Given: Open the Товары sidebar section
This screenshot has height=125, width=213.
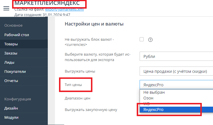Looking at the screenshot, I should 24,44.
